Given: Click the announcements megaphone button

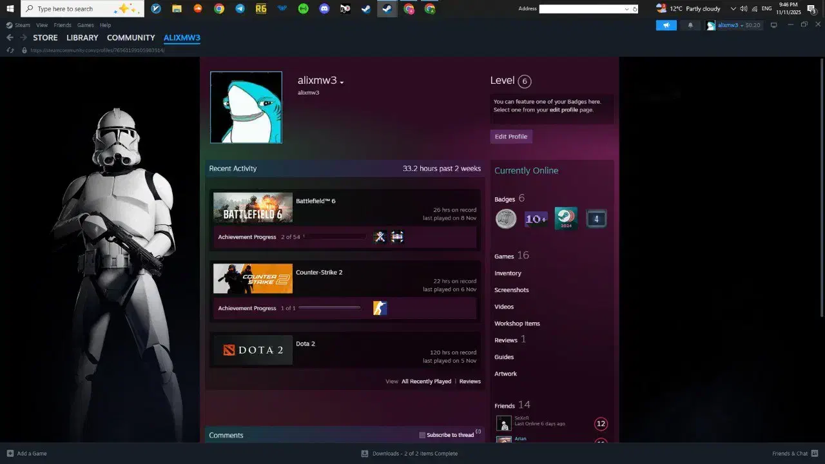Looking at the screenshot, I should tap(666, 25).
